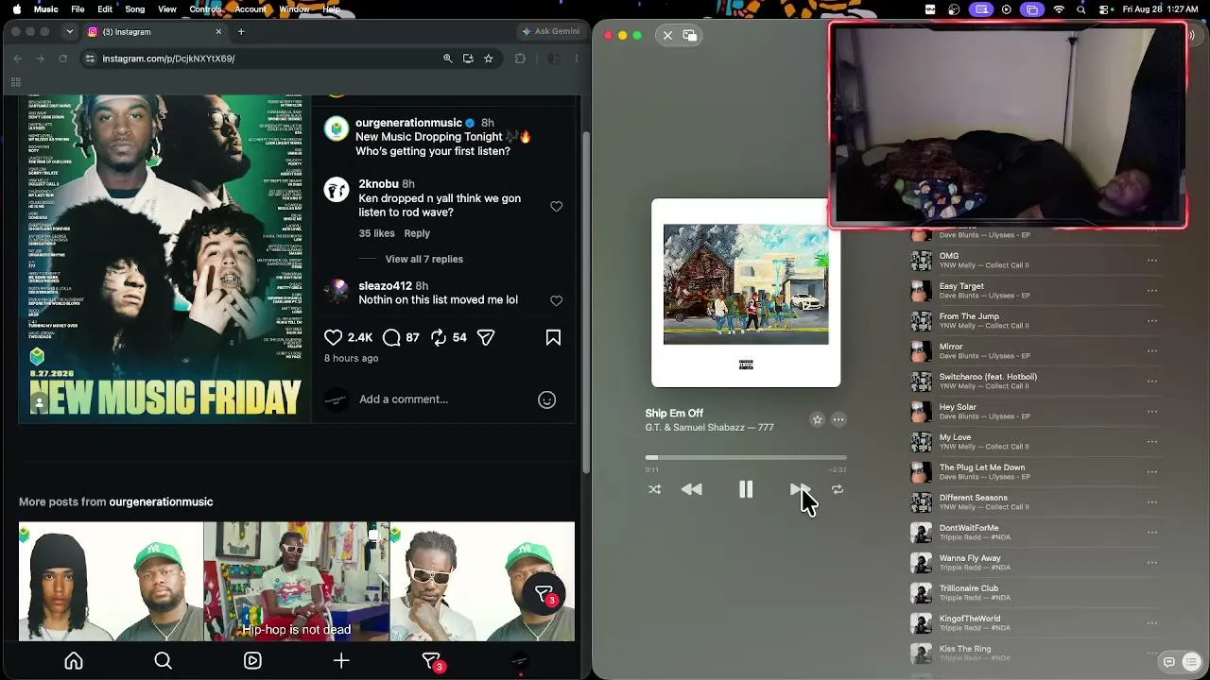Go to Instagram Home
The image size is (1210, 680).
click(74, 661)
